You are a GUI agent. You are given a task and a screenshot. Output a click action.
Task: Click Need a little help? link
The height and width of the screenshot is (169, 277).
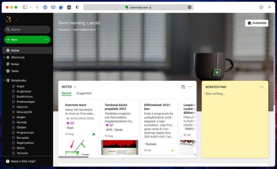[x=21, y=161]
